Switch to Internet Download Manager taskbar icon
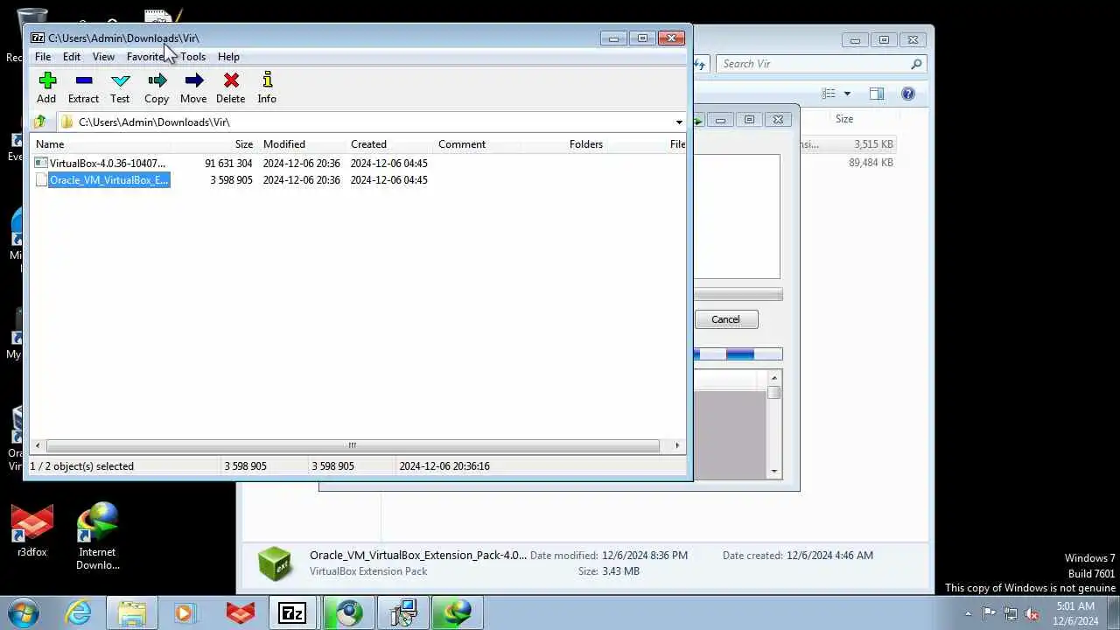The height and width of the screenshot is (630, 1120). click(x=457, y=613)
